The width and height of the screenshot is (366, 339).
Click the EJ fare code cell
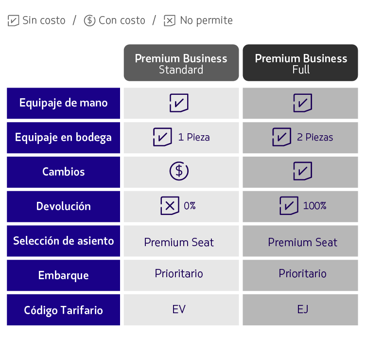tap(300, 310)
